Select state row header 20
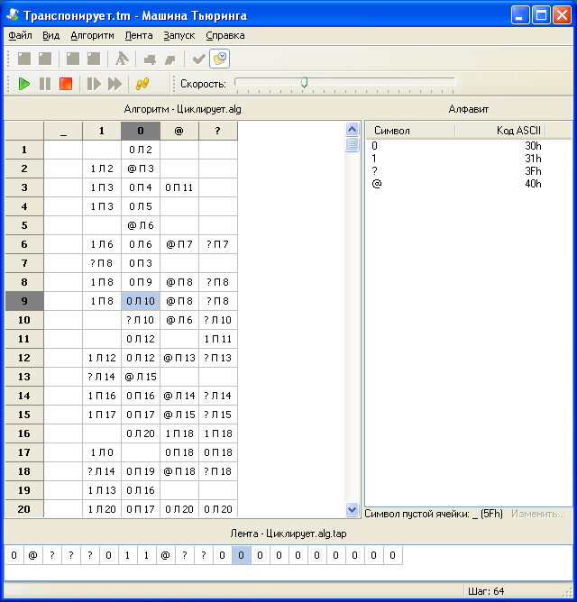 (24, 509)
